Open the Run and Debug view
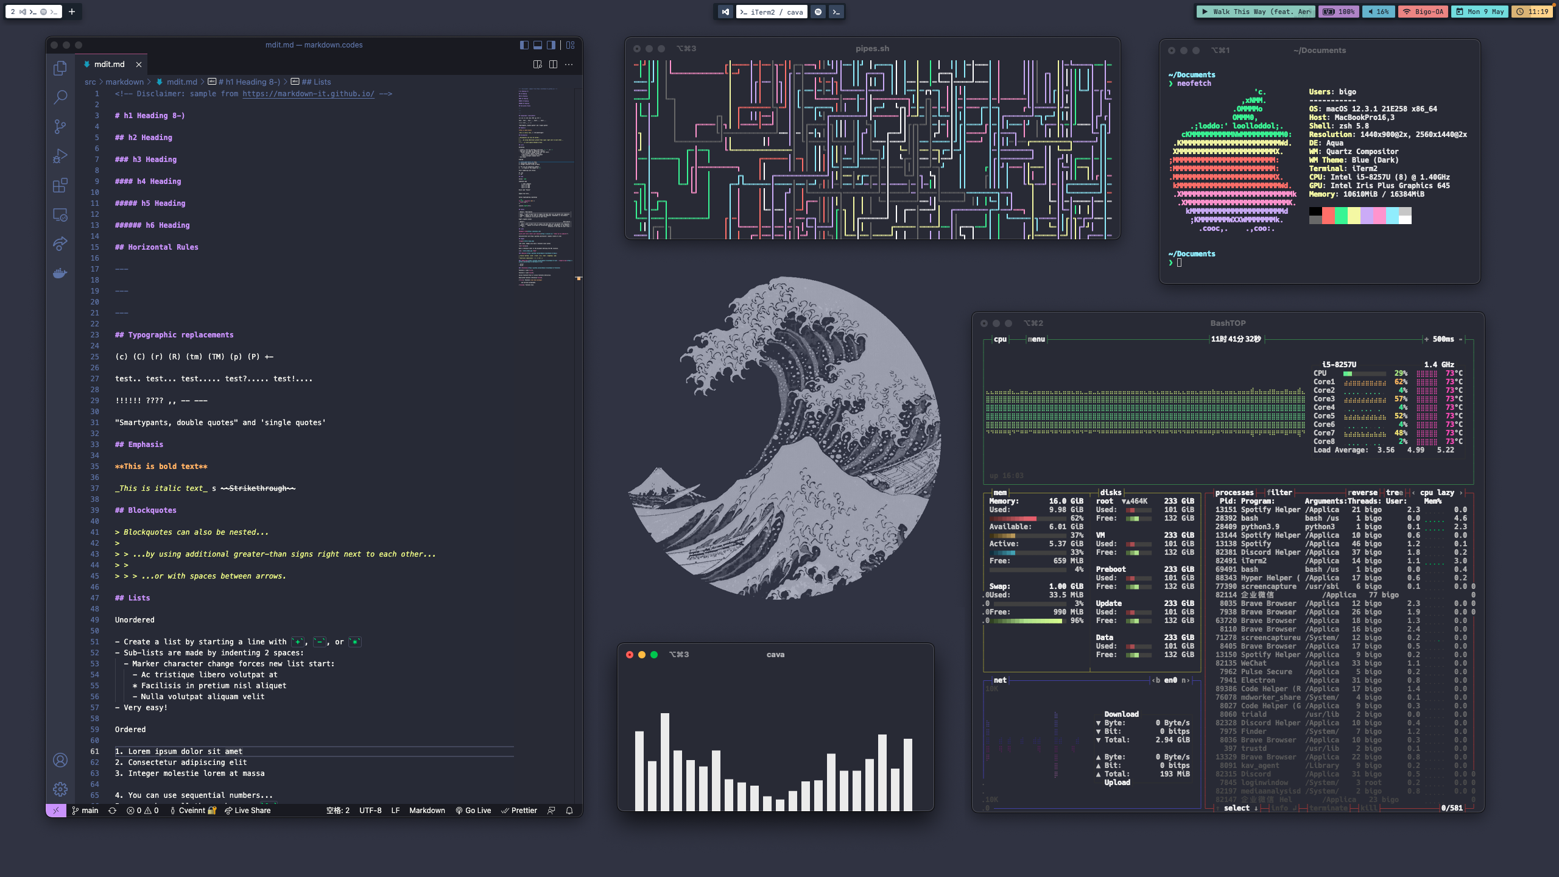 coord(60,156)
